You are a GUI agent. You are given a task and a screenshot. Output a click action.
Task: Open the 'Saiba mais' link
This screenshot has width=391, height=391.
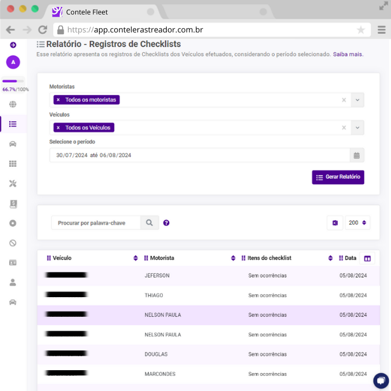(x=348, y=54)
